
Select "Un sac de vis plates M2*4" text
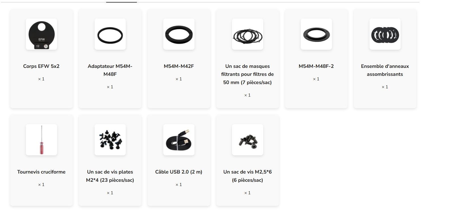[110, 176]
